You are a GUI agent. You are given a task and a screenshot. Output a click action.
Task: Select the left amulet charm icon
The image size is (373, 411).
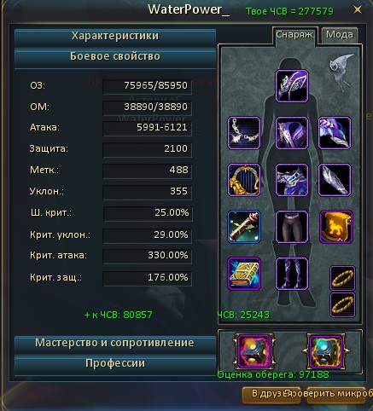coord(254,351)
